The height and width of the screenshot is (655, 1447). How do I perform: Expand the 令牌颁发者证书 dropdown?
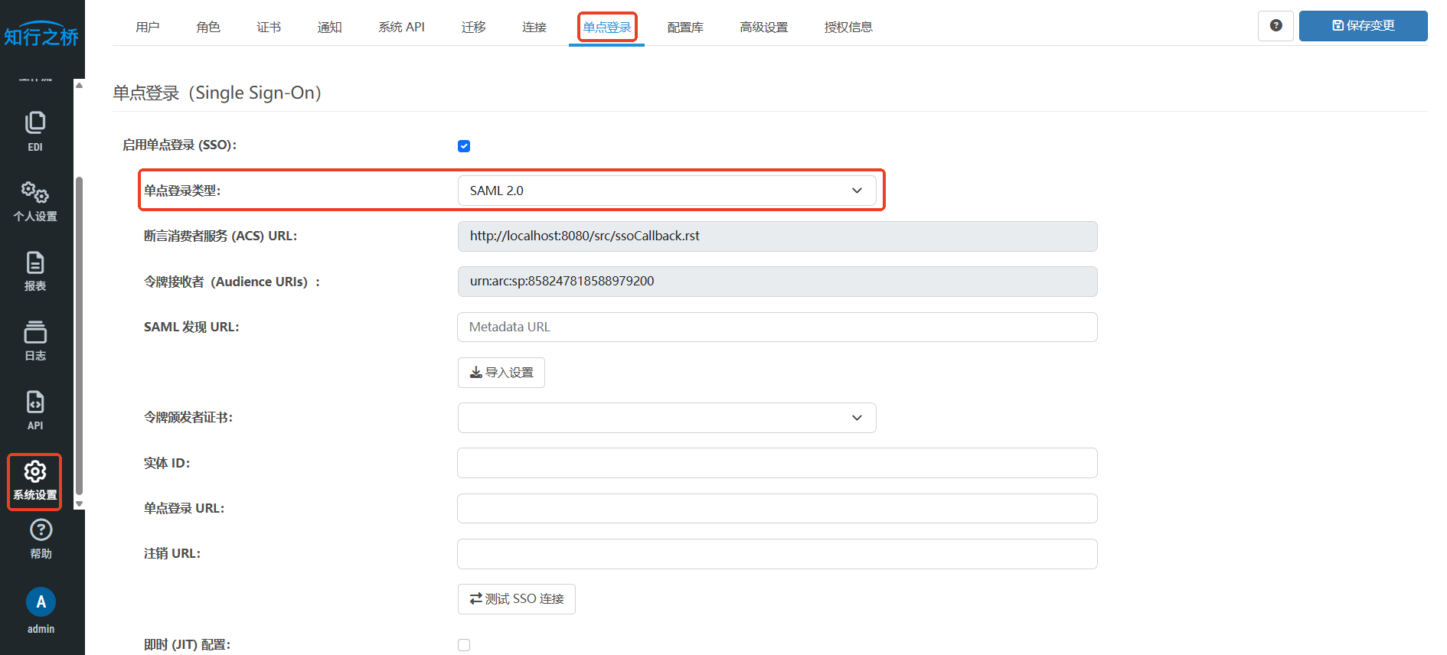tap(666, 418)
